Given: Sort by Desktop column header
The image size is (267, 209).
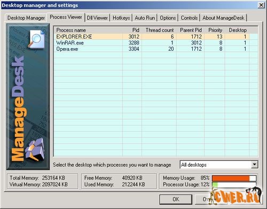Looking at the screenshot, I should coord(237,30).
